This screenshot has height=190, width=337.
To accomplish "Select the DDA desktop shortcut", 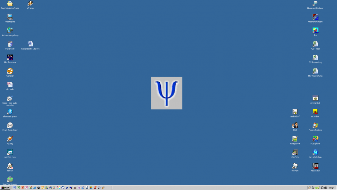I will [x=295, y=127].
